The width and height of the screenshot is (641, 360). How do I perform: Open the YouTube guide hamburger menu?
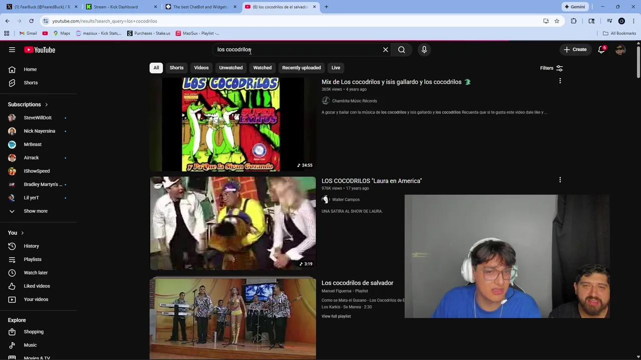tap(12, 49)
